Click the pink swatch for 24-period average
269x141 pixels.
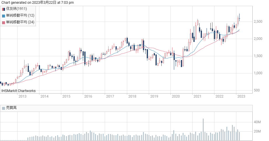(x=4, y=23)
